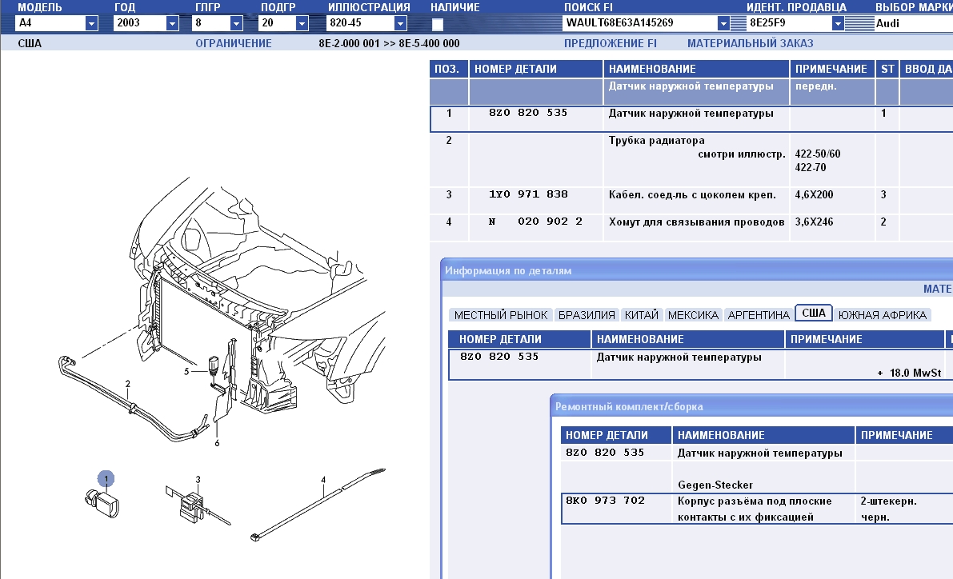Switch to the МЕСТНЫЙ РЫНОК tab
953x579 pixels.
pos(501,315)
